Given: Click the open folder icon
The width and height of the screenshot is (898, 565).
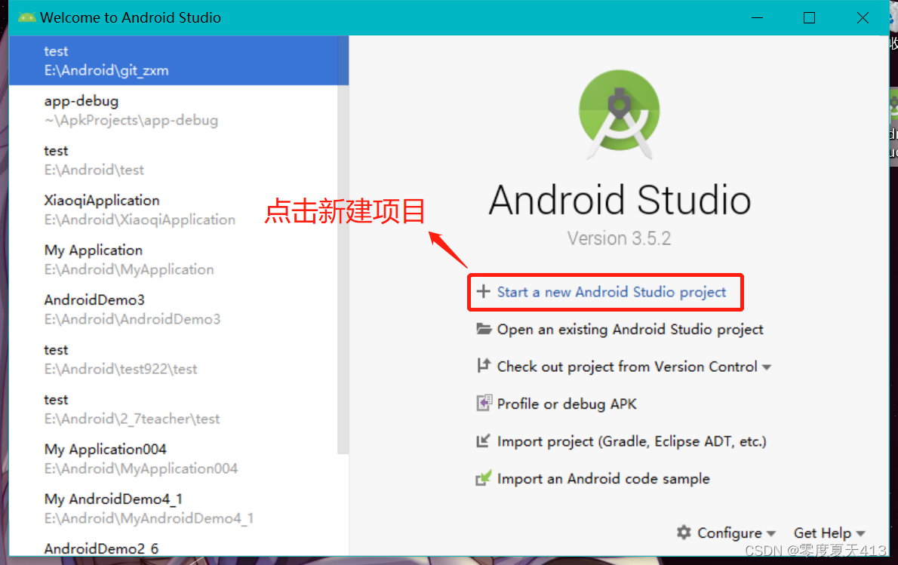Looking at the screenshot, I should tap(484, 329).
